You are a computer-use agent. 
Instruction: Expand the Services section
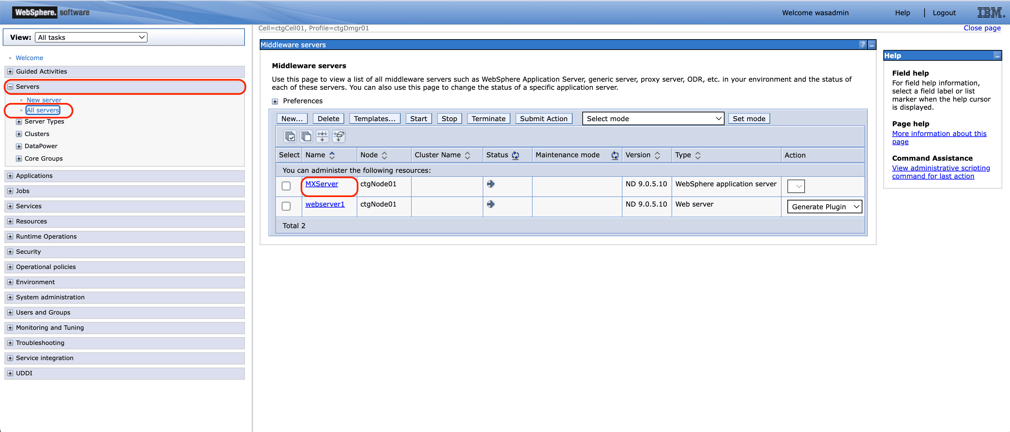tap(10, 206)
